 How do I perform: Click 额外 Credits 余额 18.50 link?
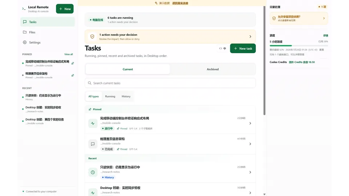pos(302,62)
